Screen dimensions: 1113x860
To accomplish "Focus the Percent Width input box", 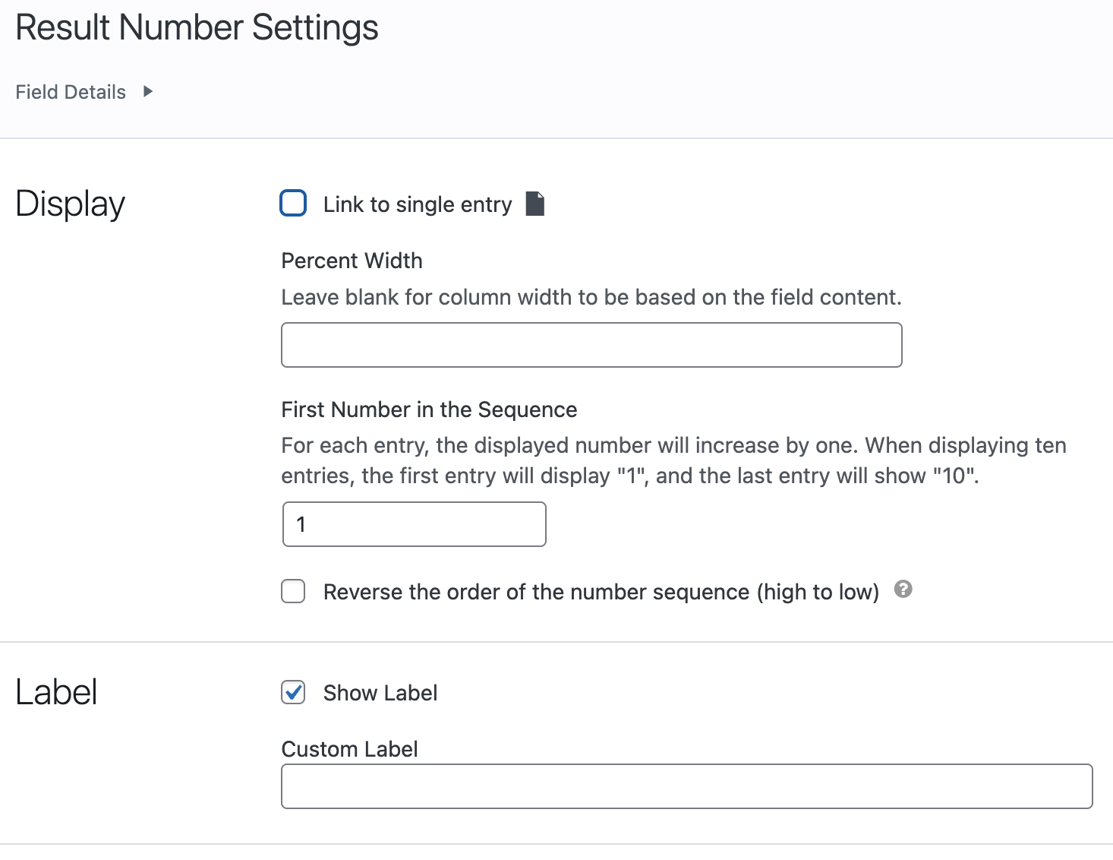I will 591,344.
